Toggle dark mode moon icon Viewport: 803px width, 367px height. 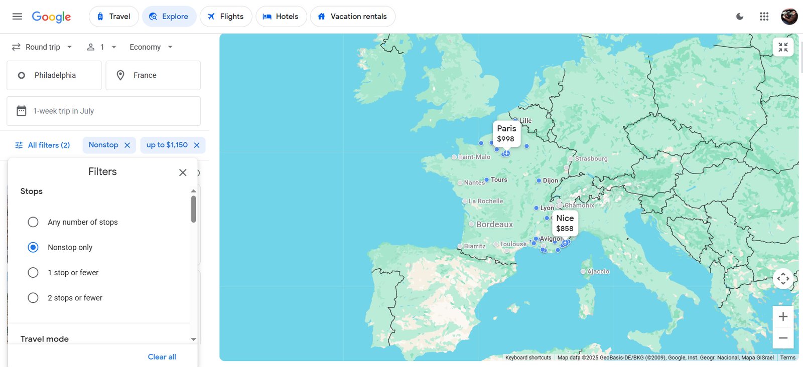740,17
